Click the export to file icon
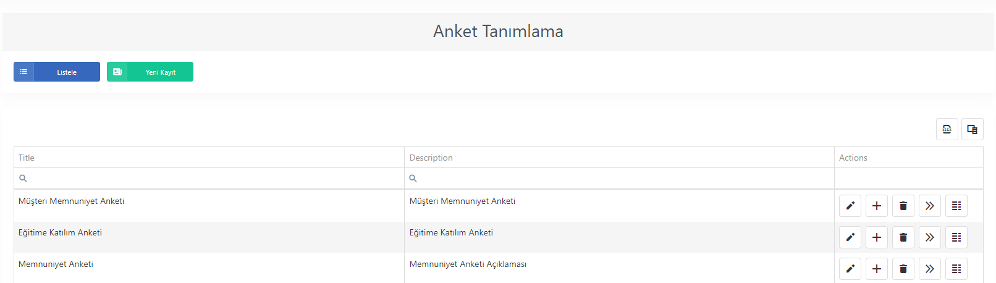The width and height of the screenshot is (996, 283). pyautogui.click(x=947, y=129)
